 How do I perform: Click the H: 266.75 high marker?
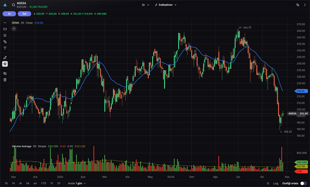245,28
